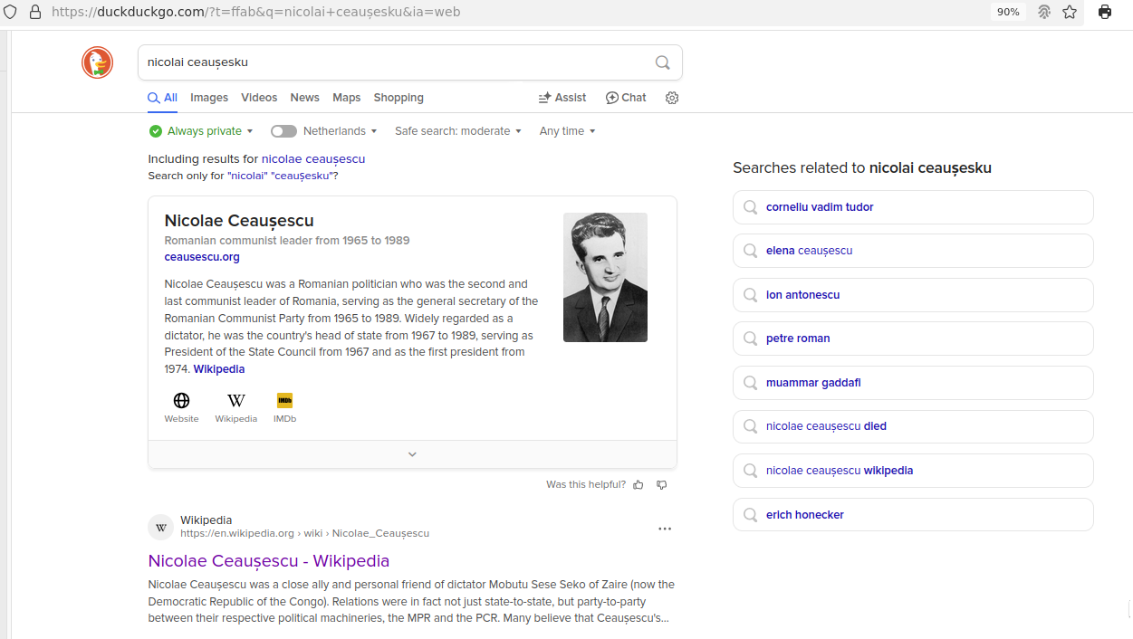
Task: Open the Wikipedia W icon link
Action: coord(236,400)
